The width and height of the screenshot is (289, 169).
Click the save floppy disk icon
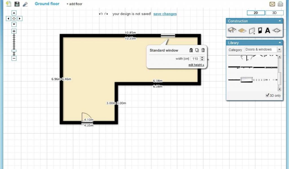(17, 4)
